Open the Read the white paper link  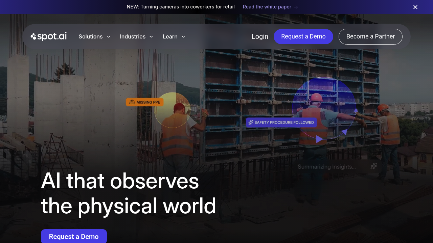click(267, 7)
